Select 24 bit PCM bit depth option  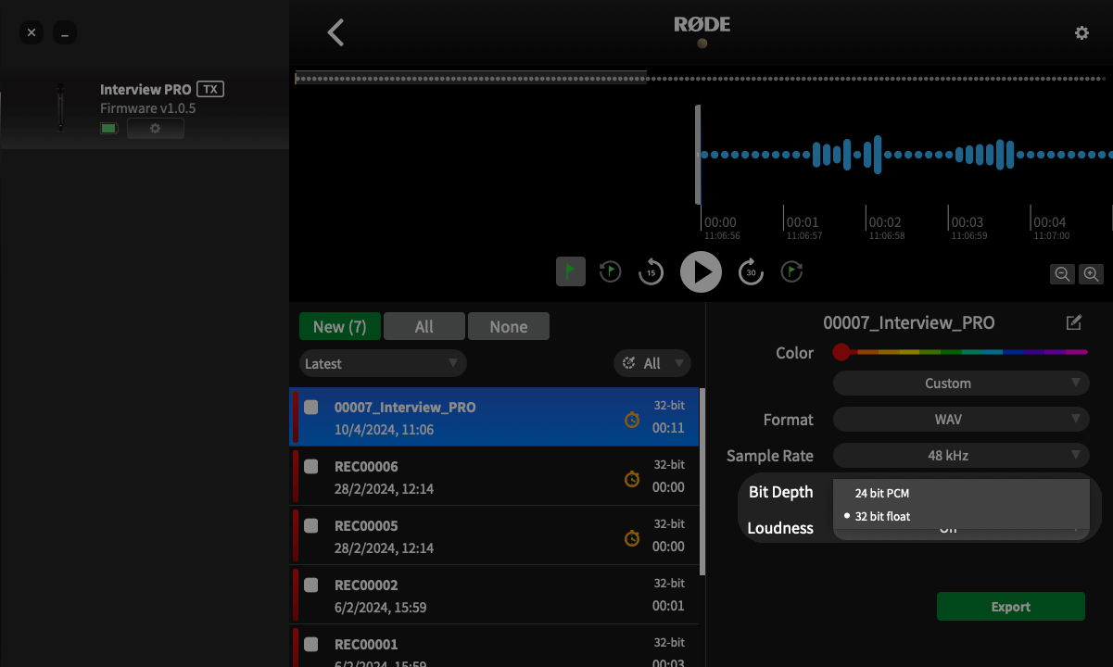coord(961,493)
